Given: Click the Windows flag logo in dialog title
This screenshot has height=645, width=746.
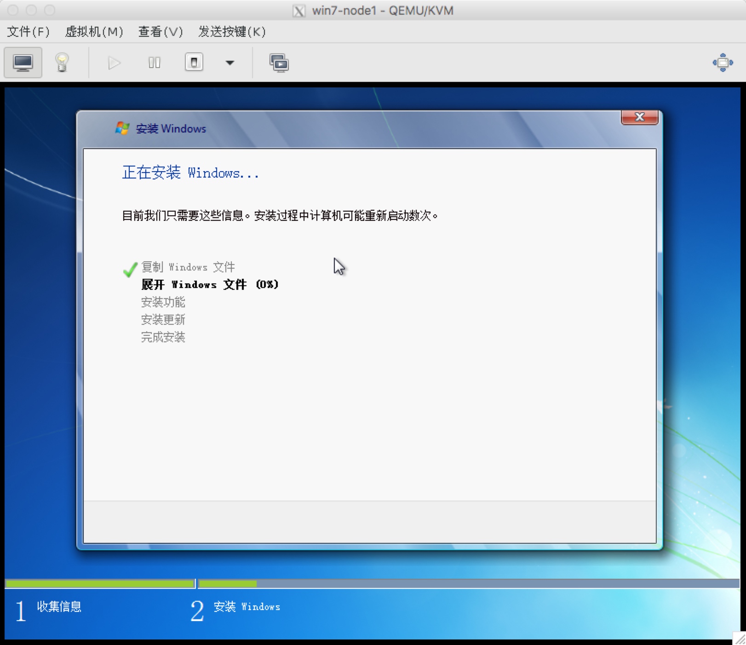Looking at the screenshot, I should 122,128.
